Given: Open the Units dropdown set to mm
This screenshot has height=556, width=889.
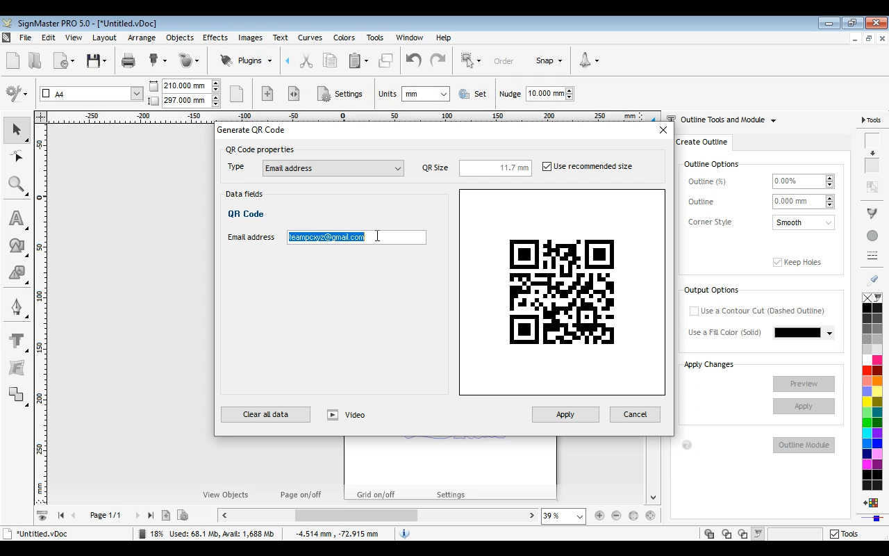Looking at the screenshot, I should click(425, 93).
